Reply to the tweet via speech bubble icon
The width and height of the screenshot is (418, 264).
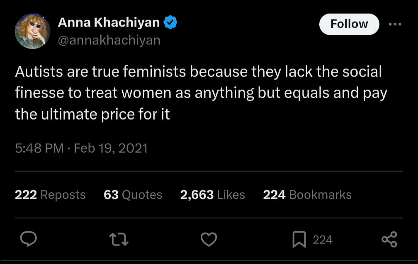click(x=28, y=239)
